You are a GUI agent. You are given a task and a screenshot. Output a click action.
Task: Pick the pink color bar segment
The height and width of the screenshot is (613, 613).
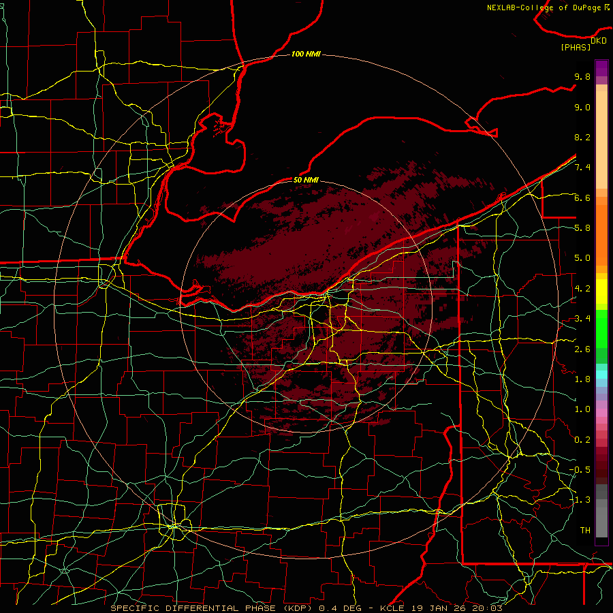(601, 413)
